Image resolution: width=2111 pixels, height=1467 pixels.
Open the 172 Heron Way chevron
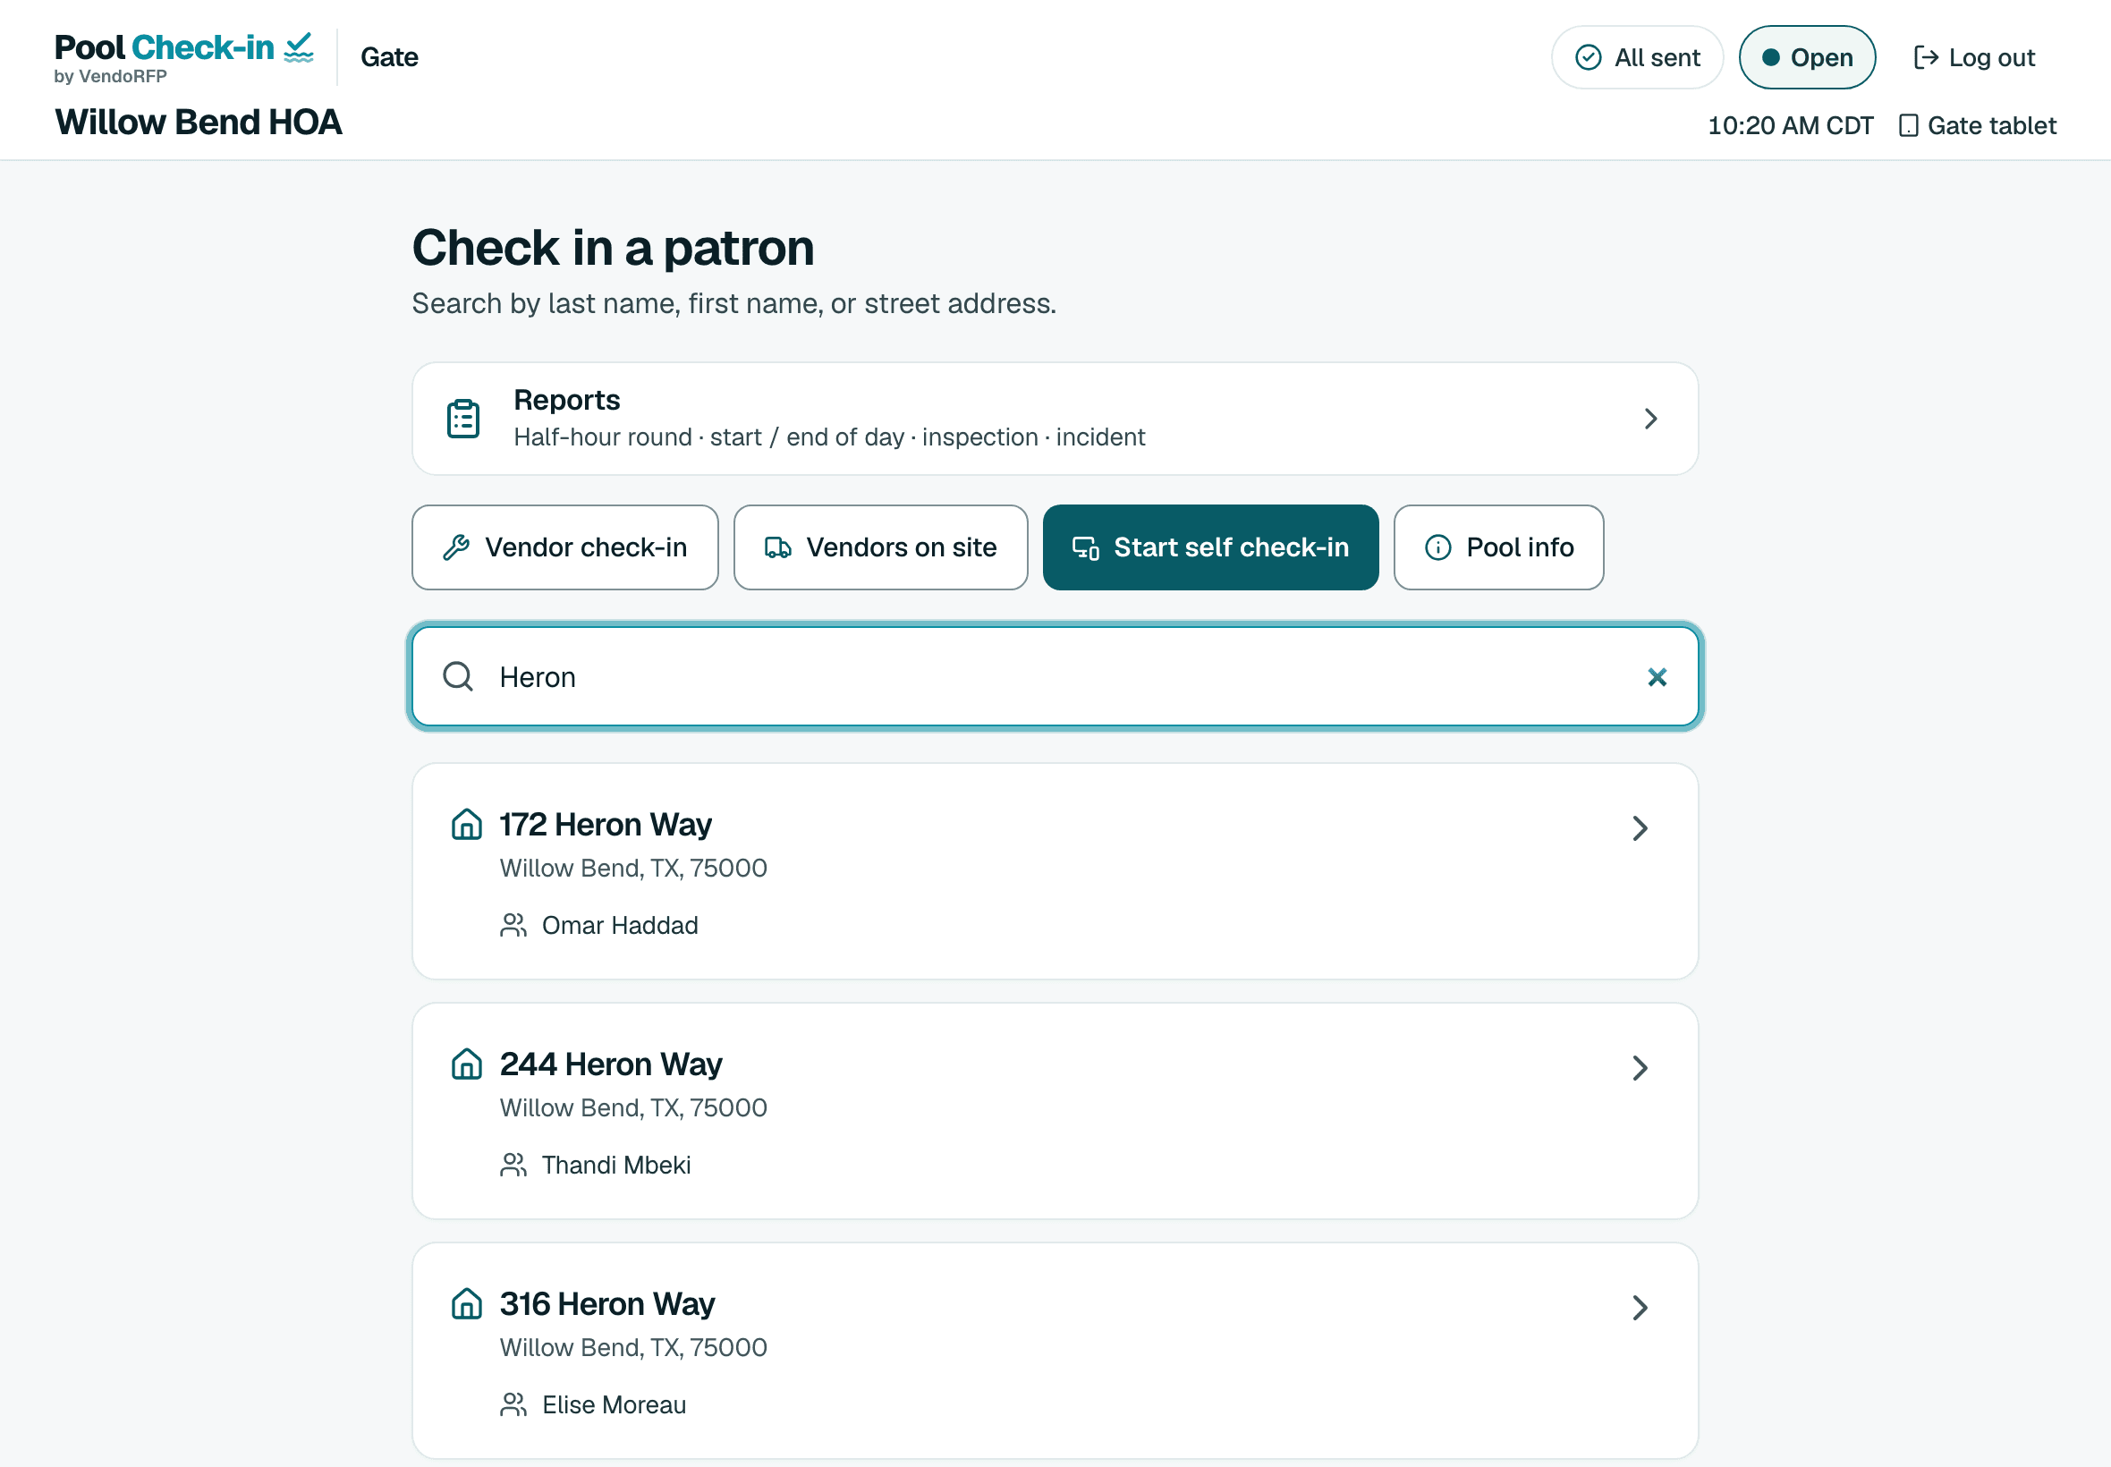pyautogui.click(x=1640, y=828)
